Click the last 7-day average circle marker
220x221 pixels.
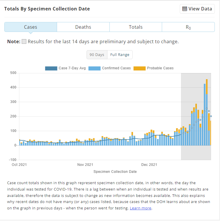pyautogui.click(x=211, y=116)
